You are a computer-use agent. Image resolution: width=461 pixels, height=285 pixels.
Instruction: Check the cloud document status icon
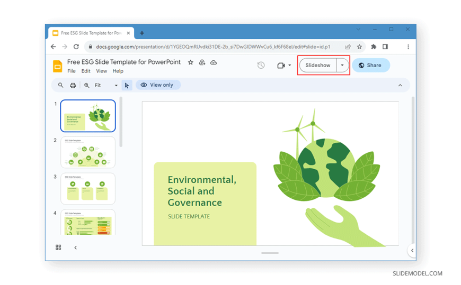pos(214,62)
